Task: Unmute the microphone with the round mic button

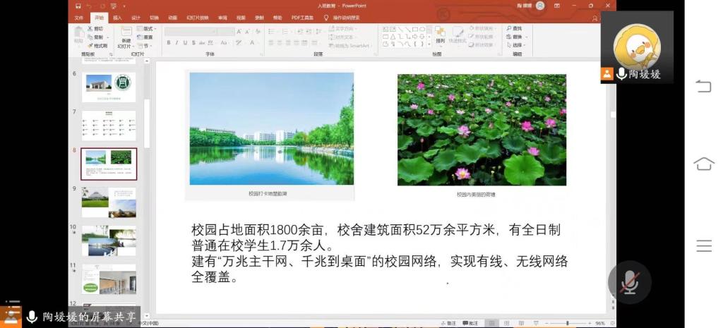Action: pos(628,282)
